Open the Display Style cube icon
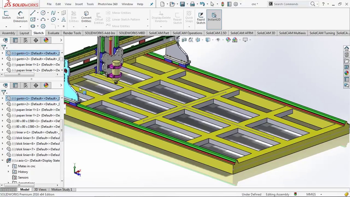Image resolution: width=350 pixels, height=197 pixels. click(208, 40)
